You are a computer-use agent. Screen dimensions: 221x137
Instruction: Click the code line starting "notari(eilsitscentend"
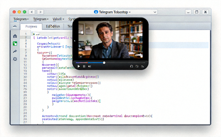[73, 77]
